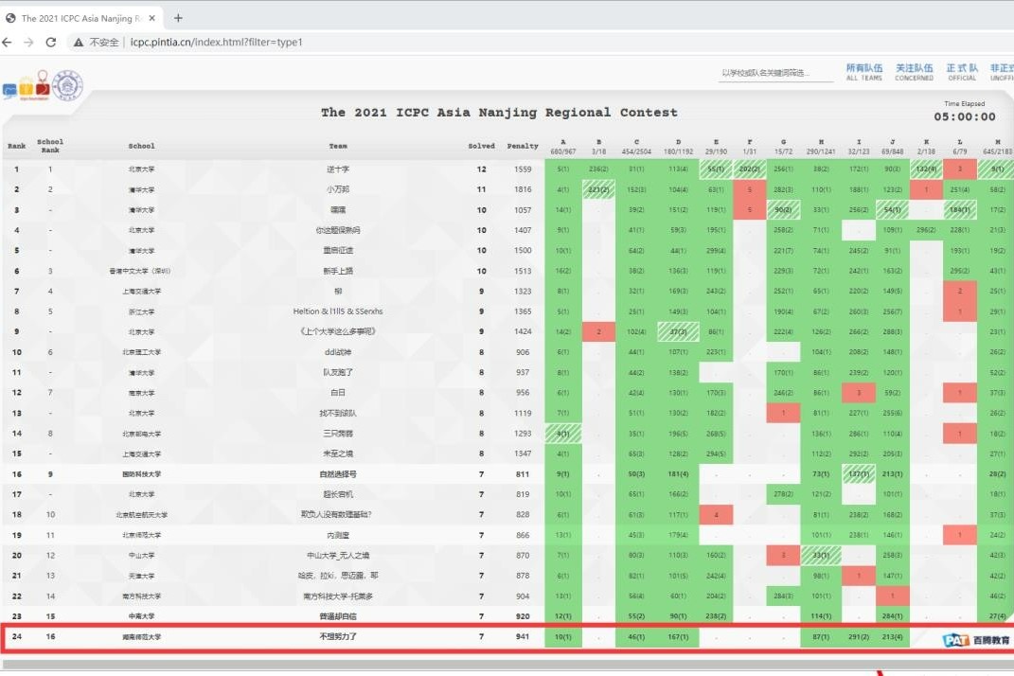Click the PAT logo at bottom right
This screenshot has width=1014, height=676.
click(x=976, y=640)
